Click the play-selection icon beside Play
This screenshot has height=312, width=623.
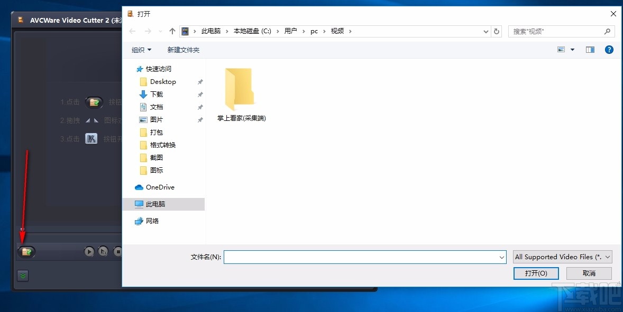pyautogui.click(x=103, y=252)
